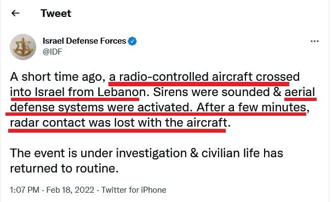Open the IDF profile avatar image
The image size is (332, 202).
tap(23, 47)
